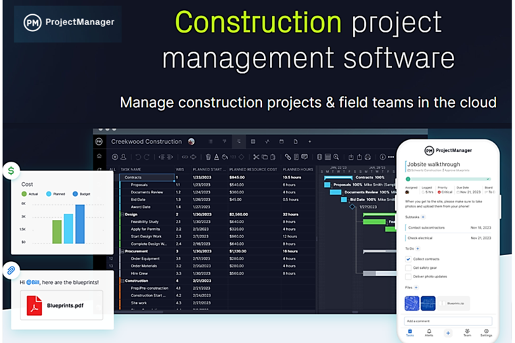This screenshot has width=515, height=343.
Task: Select the Feasibility Study task row
Action: 217,222
